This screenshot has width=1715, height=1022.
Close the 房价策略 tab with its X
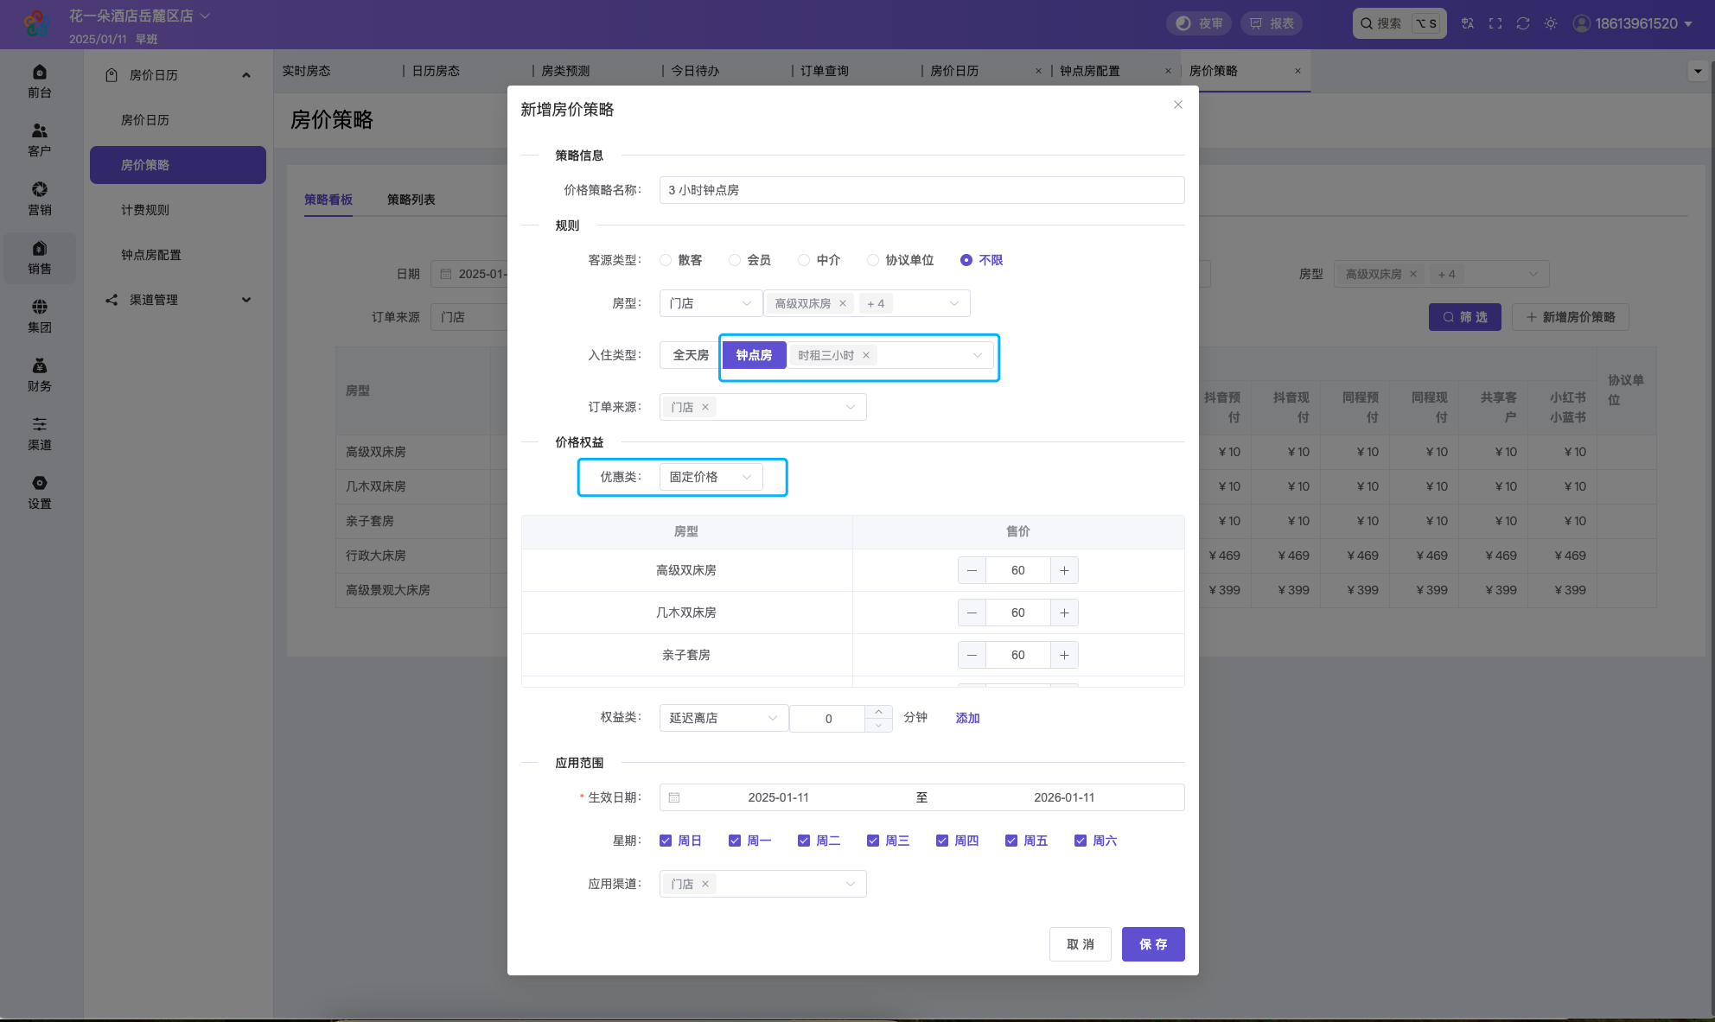tap(1297, 71)
